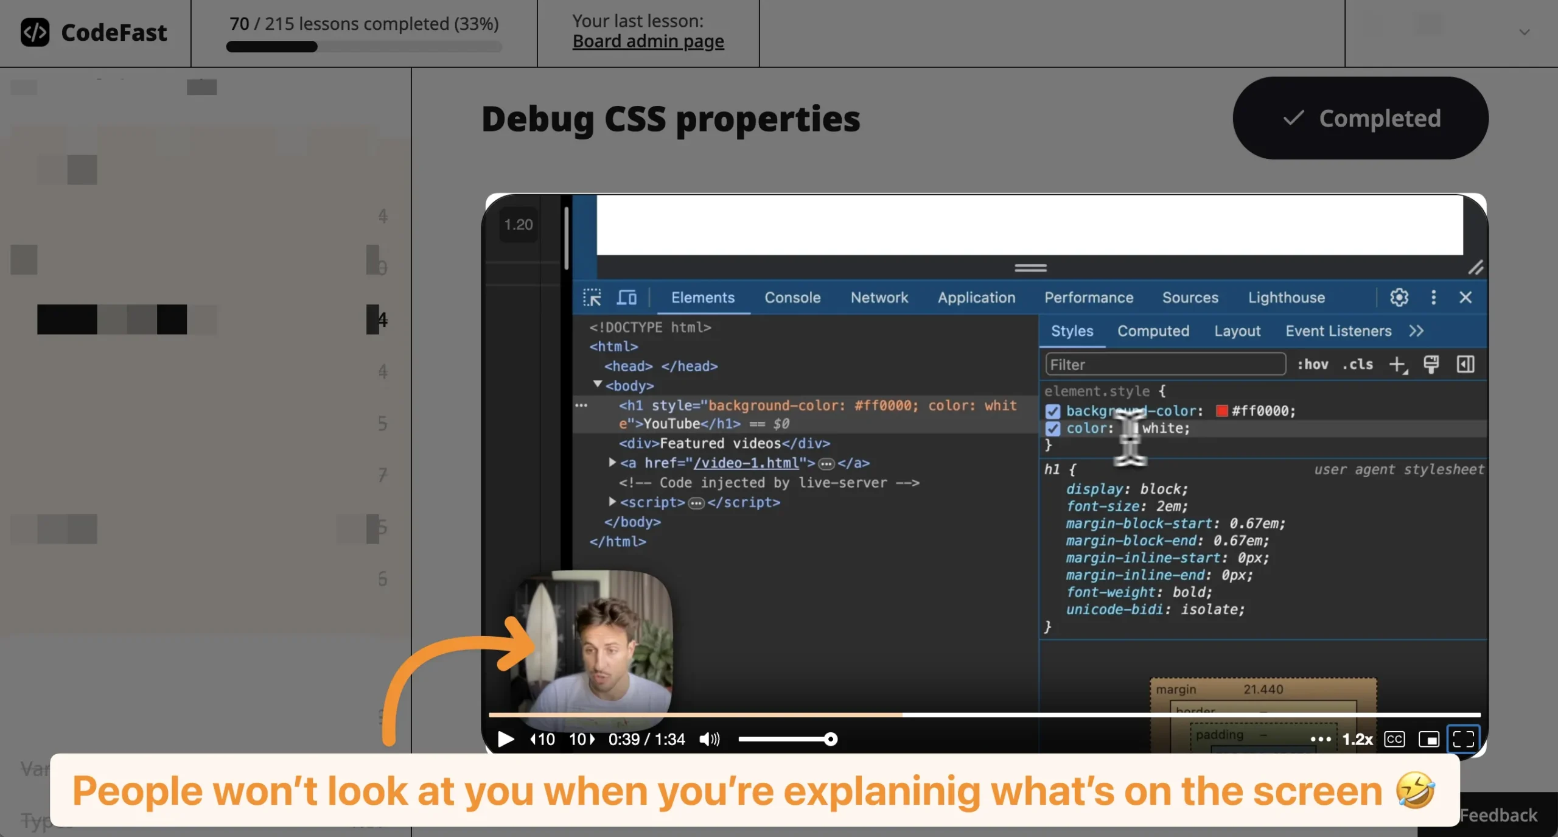The height and width of the screenshot is (837, 1558).
Task: Open the Feedback button
Action: (x=1498, y=815)
